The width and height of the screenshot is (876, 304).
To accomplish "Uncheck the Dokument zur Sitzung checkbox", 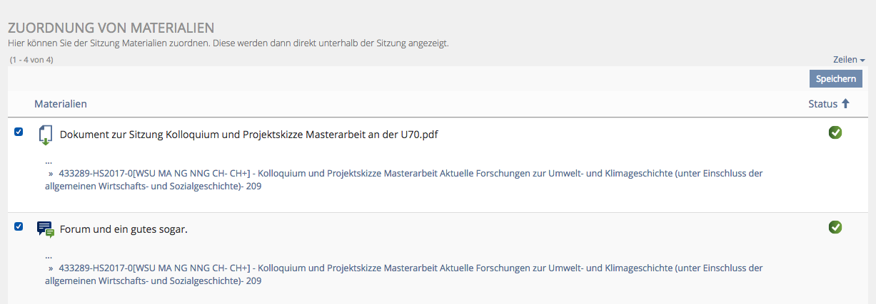I will pos(19,132).
